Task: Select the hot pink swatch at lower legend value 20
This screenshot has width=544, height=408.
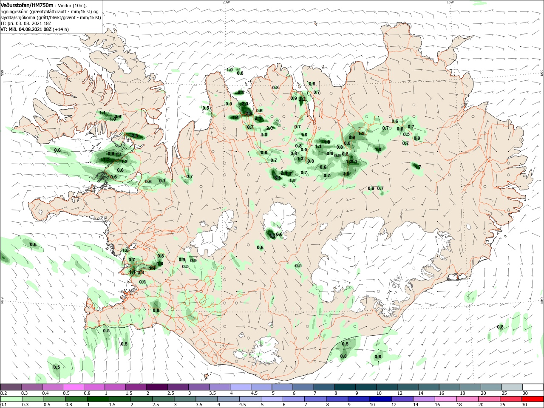Action: coord(489,399)
